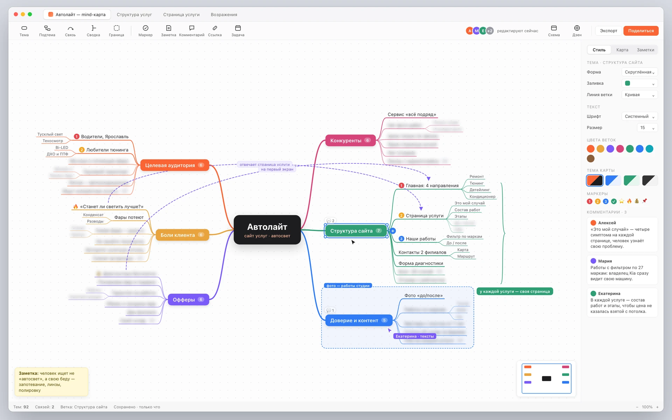The height and width of the screenshot is (420, 672).
Task: Select the Связь connection tool
Action: [70, 31]
